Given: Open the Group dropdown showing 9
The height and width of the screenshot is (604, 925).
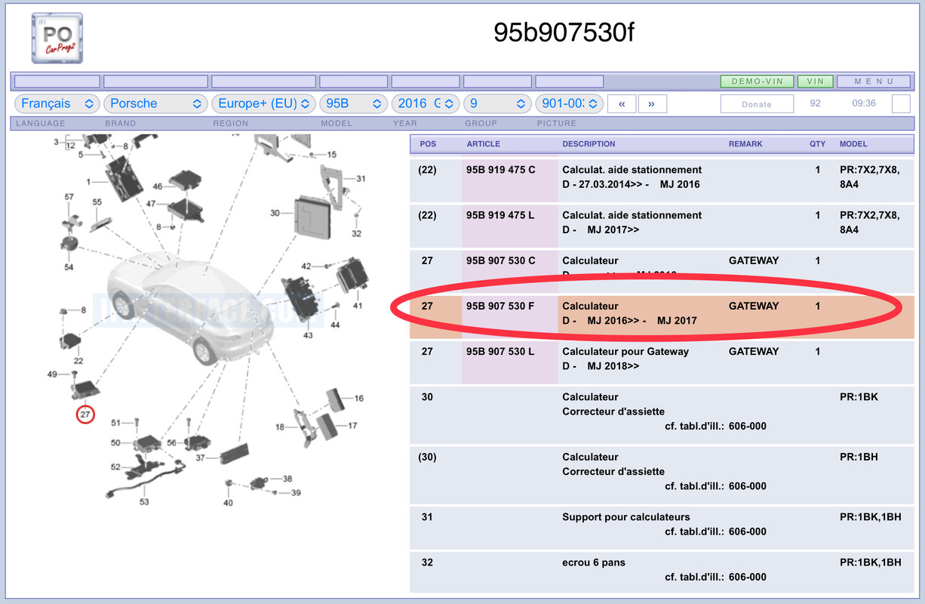Looking at the screenshot, I should pos(497,103).
